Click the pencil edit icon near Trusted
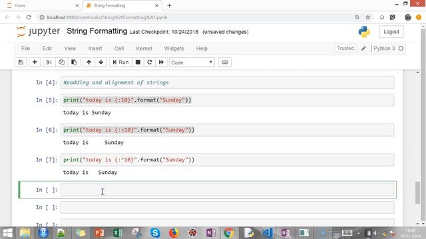The width and height of the screenshot is (426, 239). pyautogui.click(x=363, y=48)
